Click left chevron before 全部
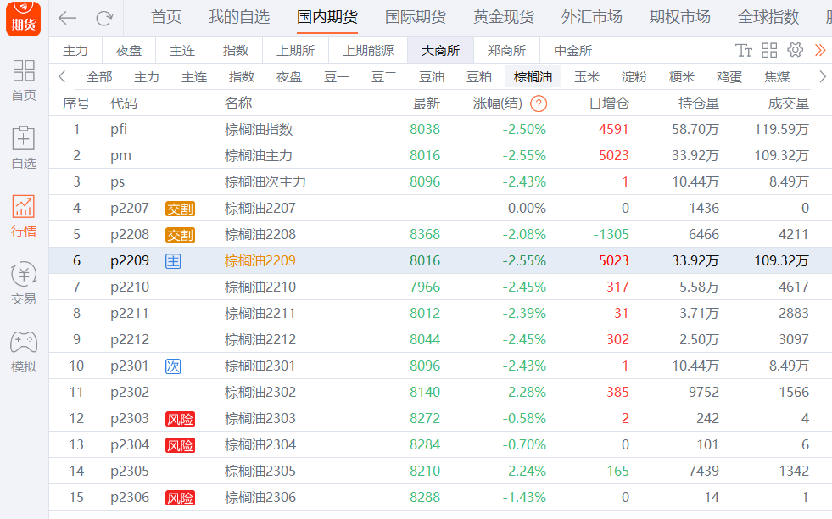832x519 pixels. tap(62, 76)
